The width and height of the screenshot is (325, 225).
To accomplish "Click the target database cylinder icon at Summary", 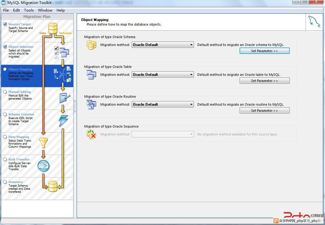I will coord(53,186).
